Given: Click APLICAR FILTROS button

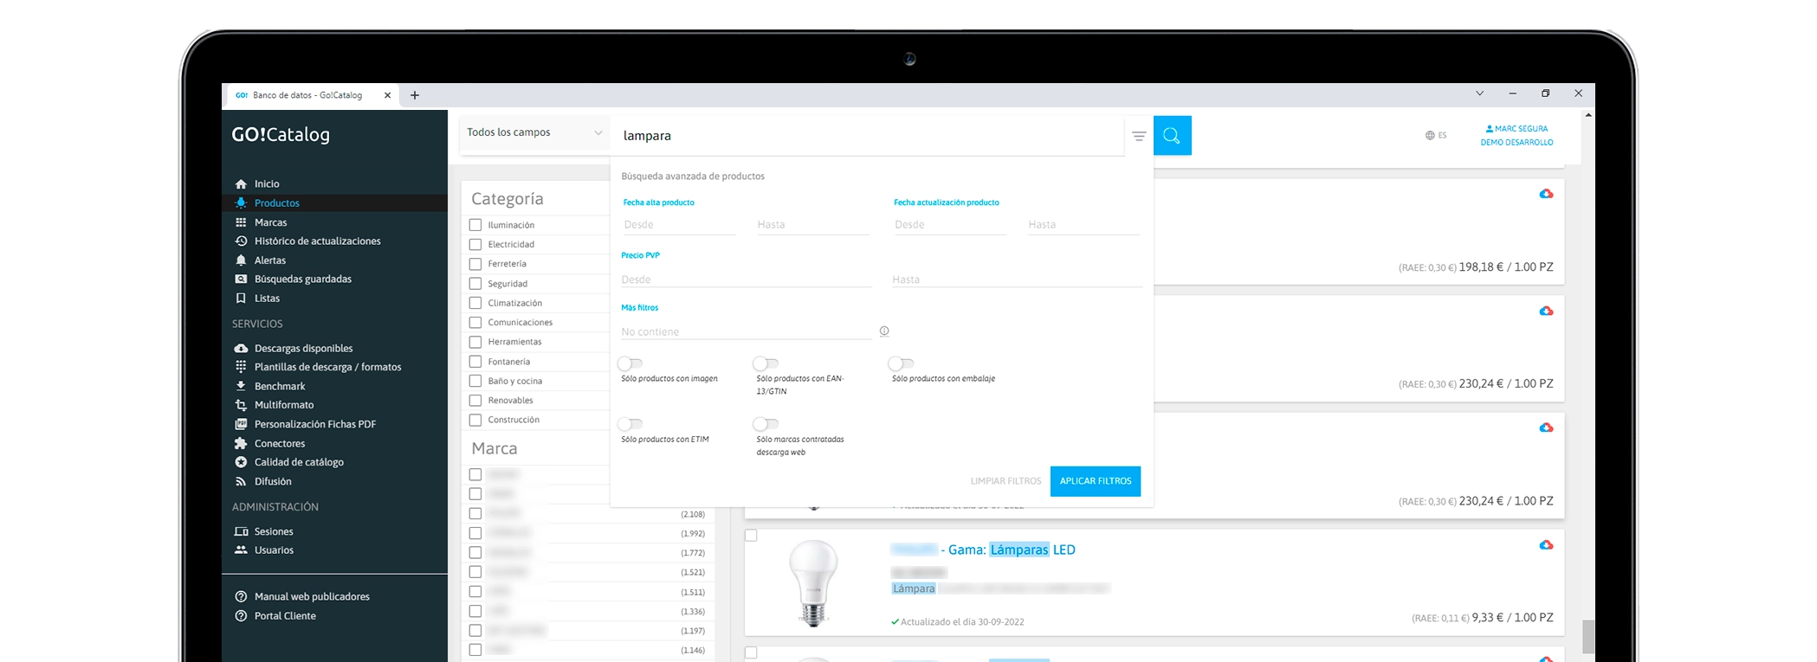Looking at the screenshot, I should click(x=1096, y=481).
